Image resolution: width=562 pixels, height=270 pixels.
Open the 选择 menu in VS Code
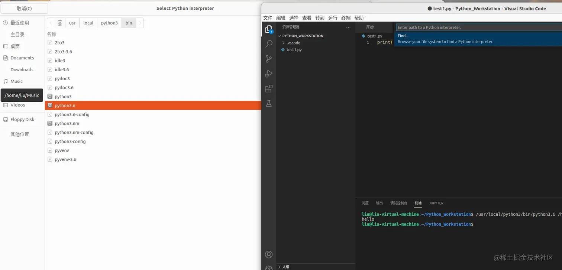click(x=294, y=18)
